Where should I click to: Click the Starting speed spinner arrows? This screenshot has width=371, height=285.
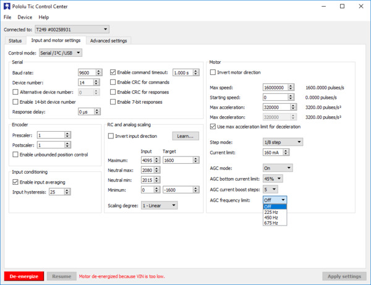click(291, 97)
